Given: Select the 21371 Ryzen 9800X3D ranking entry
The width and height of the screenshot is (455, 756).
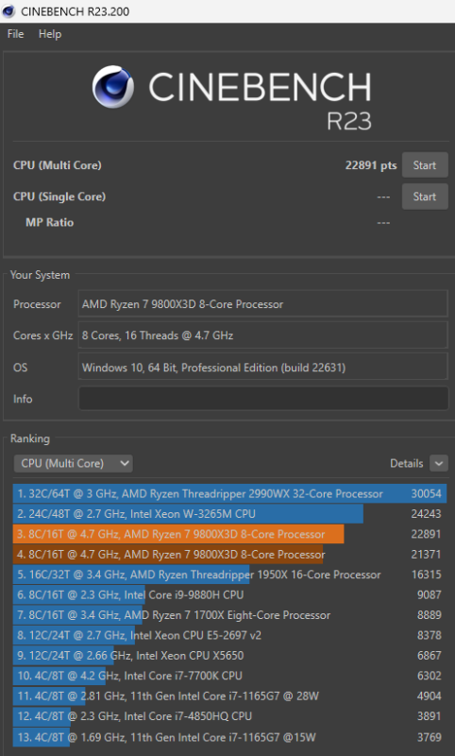Looking at the screenshot, I should 229,555.
